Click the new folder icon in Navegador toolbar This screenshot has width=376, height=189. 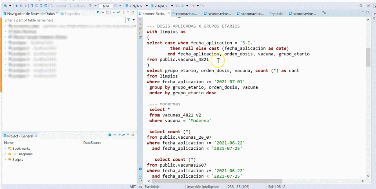coord(108,12)
